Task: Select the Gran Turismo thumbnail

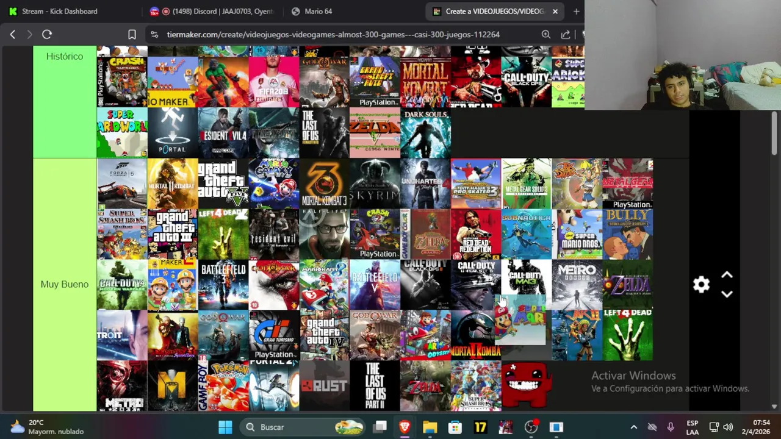Action: click(274, 335)
